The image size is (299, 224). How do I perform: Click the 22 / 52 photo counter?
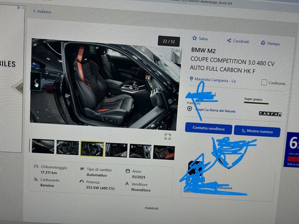coord(169,41)
